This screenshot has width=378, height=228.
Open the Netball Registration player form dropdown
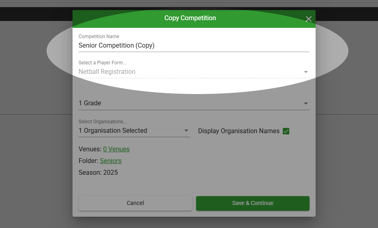pyautogui.click(x=190, y=72)
